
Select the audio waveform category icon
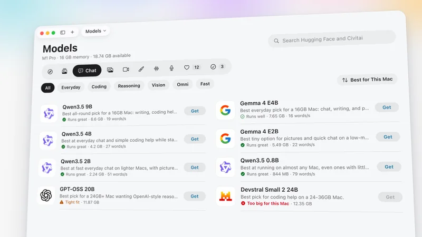[156, 68]
